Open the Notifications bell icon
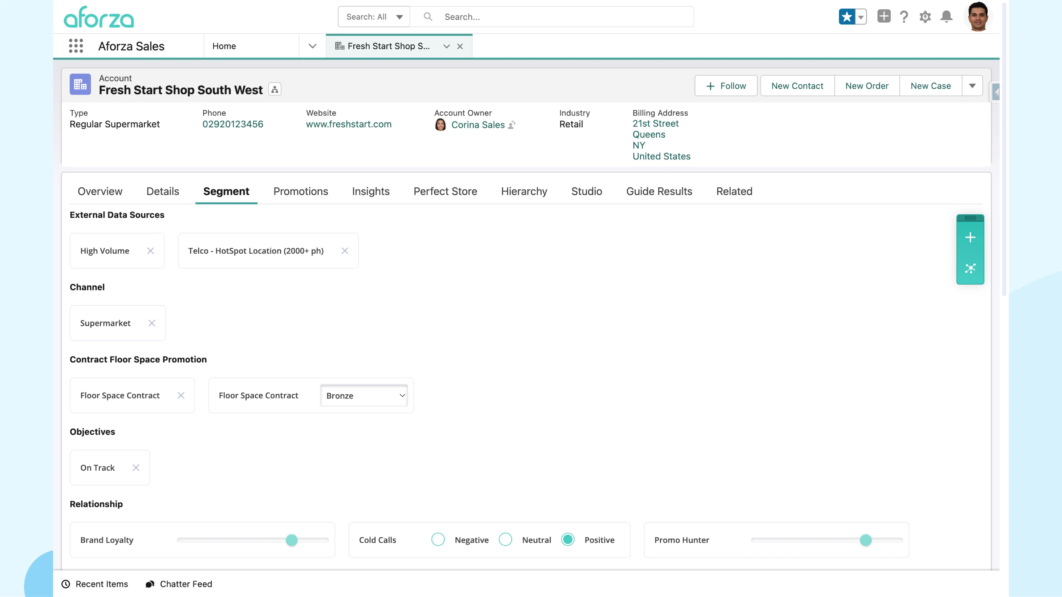 click(946, 16)
